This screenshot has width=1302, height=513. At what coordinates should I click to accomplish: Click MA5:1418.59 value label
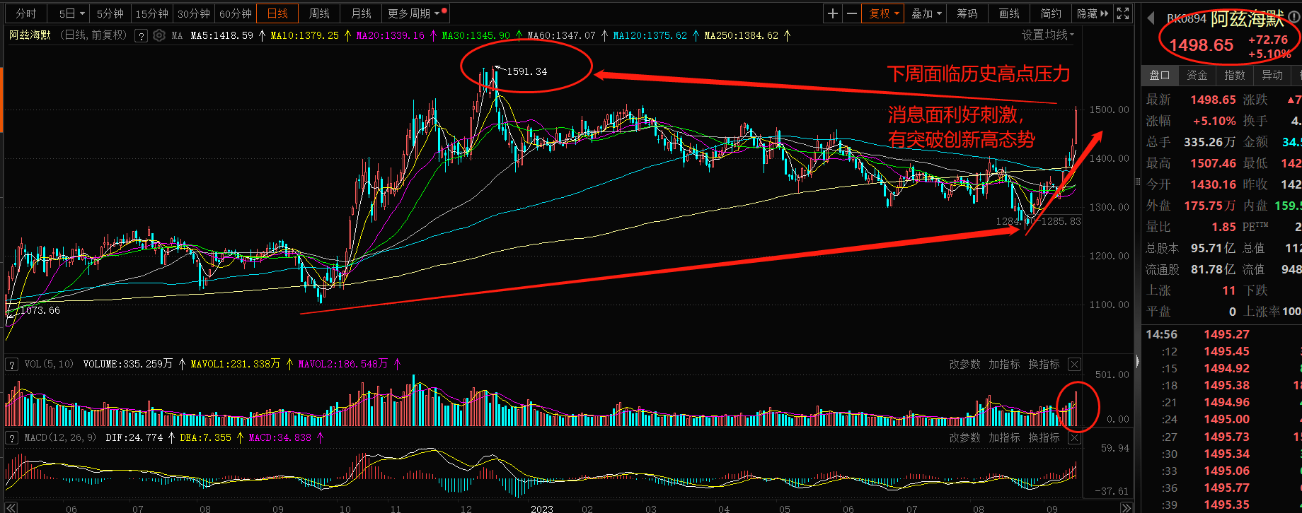pyautogui.click(x=222, y=35)
